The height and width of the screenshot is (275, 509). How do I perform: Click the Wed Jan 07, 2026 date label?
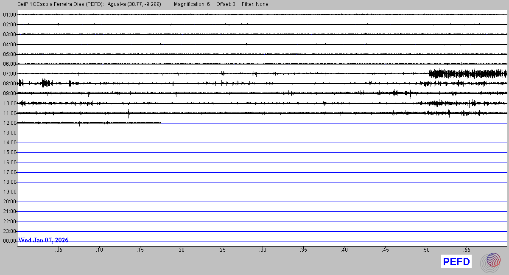[x=43, y=240]
